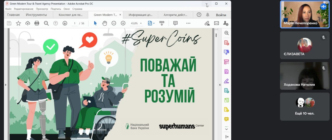
Task: Click the Войти sign-in button
Action: tap(221, 15)
